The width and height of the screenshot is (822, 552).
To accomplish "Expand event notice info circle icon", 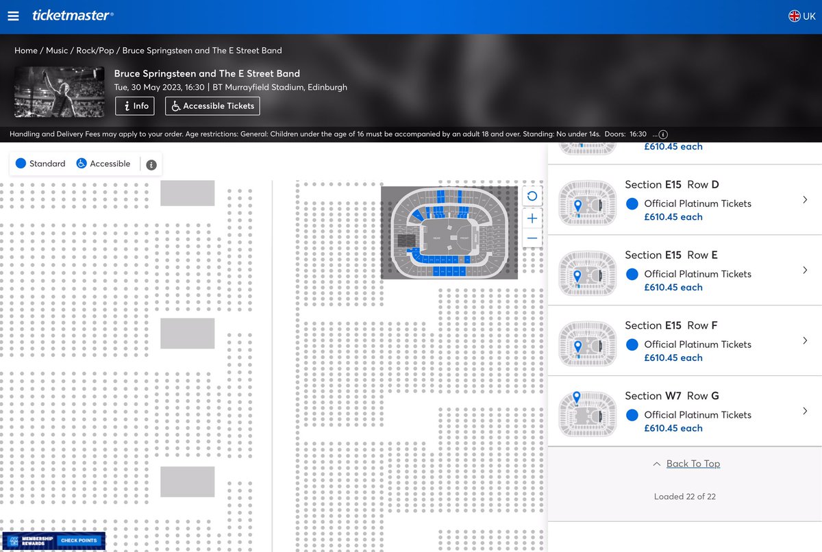I will [663, 134].
